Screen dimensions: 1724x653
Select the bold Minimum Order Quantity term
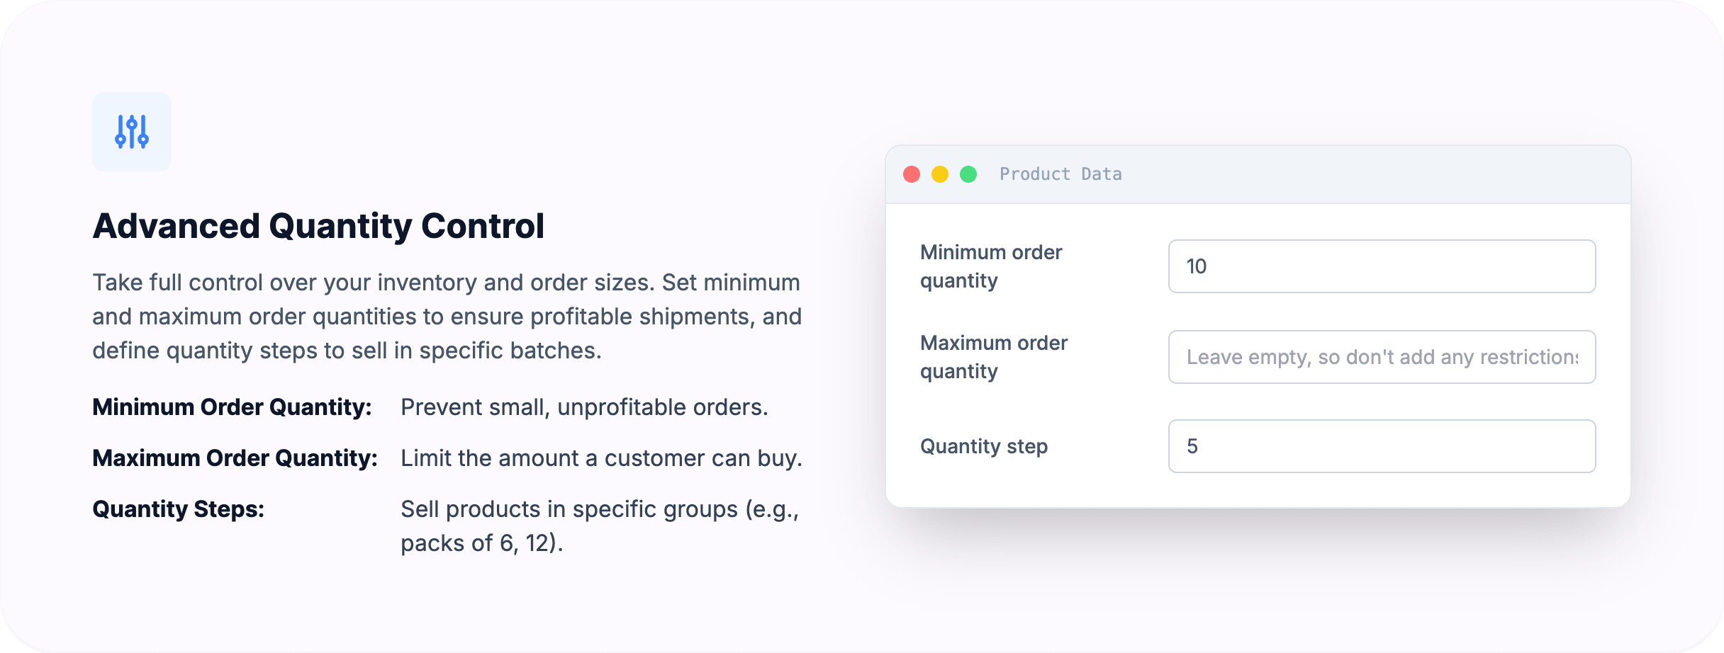(232, 407)
